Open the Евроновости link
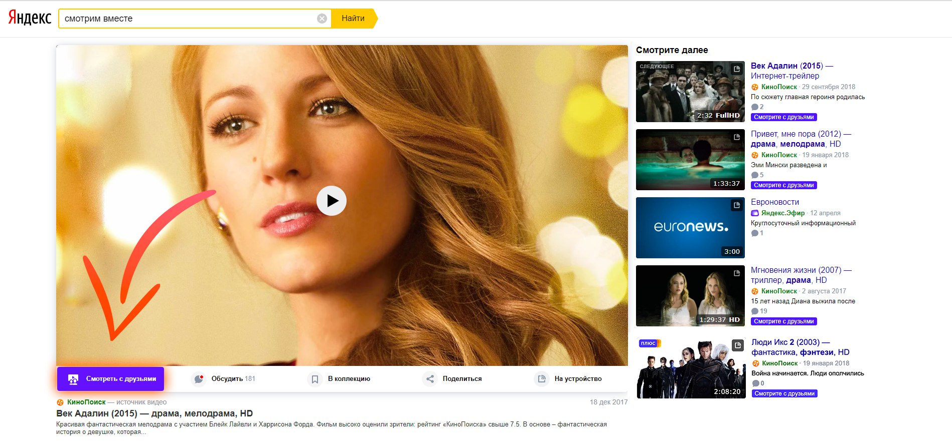The height and width of the screenshot is (442, 952). click(775, 202)
